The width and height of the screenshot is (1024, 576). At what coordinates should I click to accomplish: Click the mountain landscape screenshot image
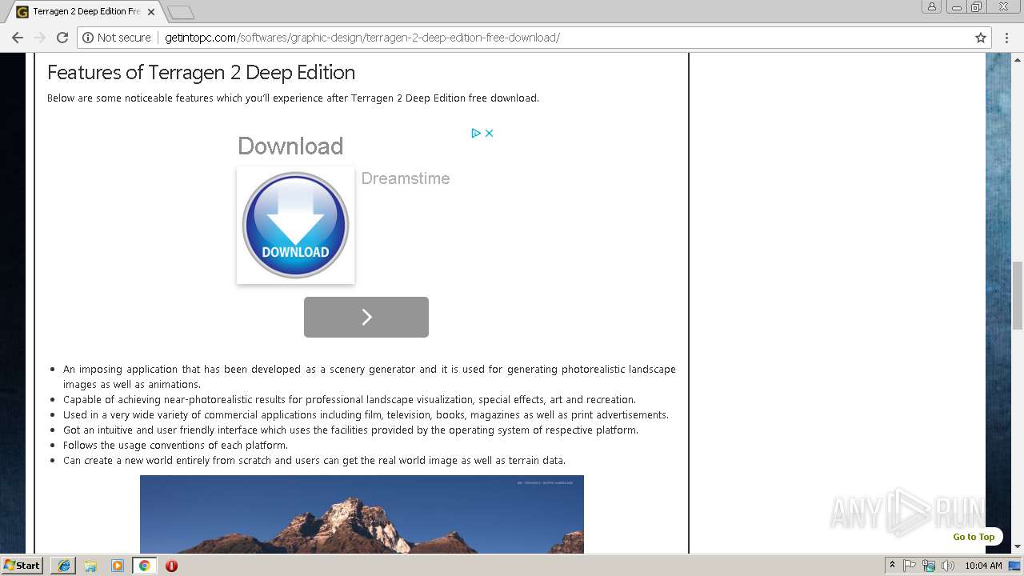pyautogui.click(x=362, y=514)
